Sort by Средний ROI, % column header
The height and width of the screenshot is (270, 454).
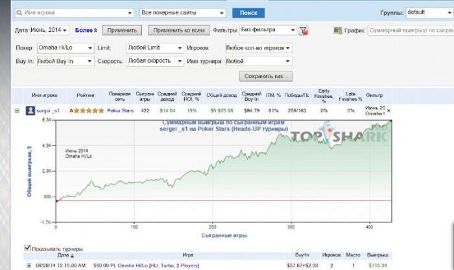191,97
